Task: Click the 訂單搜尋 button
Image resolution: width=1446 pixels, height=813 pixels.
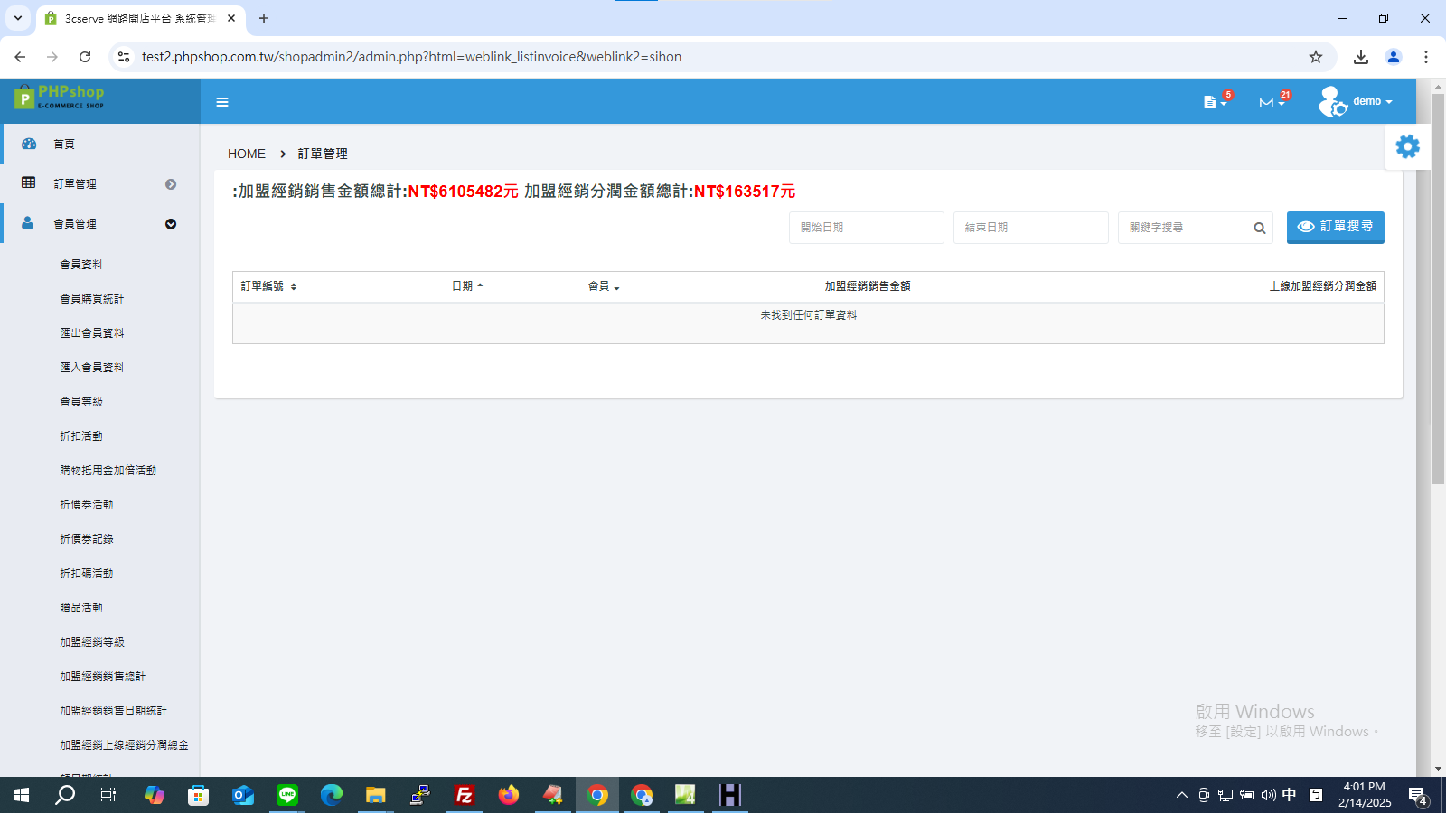Action: click(x=1335, y=227)
